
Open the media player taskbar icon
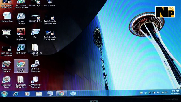point(27,94)
